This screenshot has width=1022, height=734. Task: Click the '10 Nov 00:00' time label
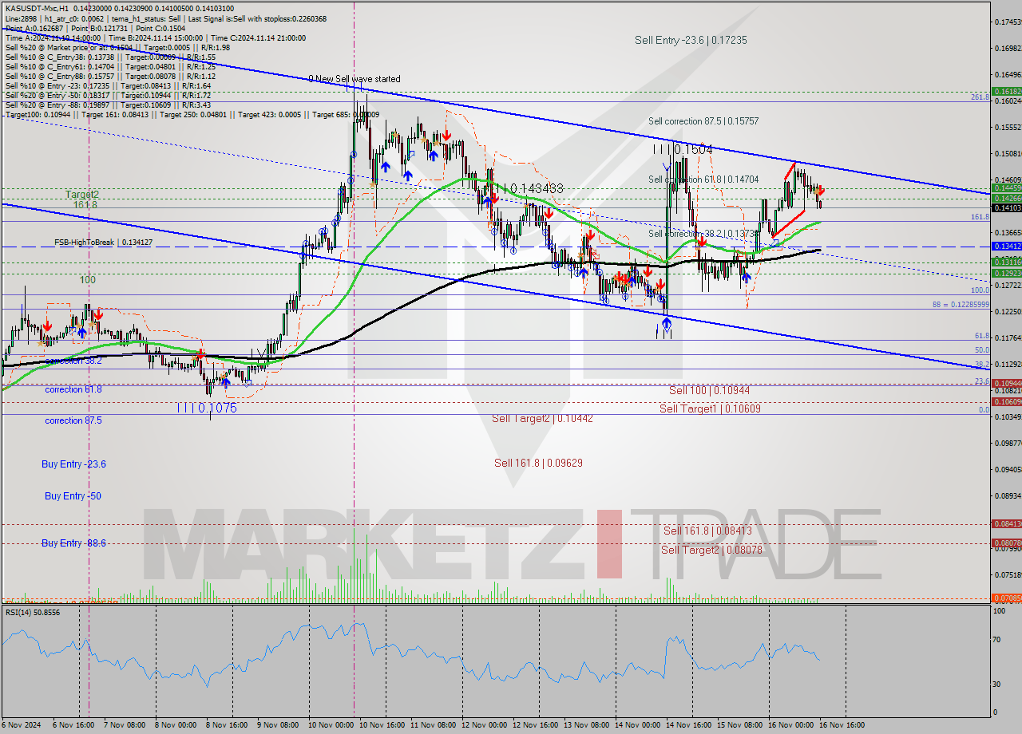331,725
